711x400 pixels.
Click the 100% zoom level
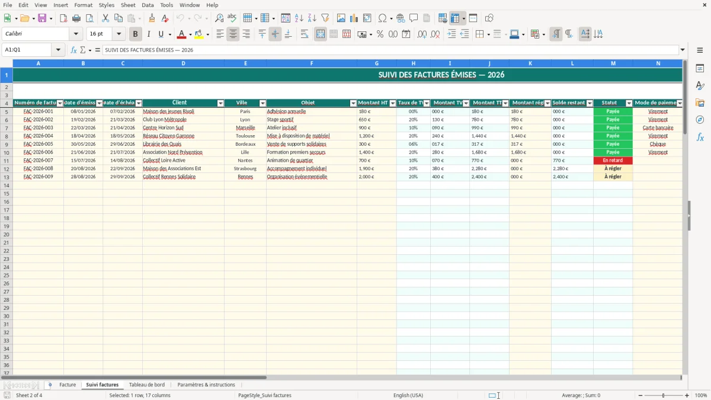701,395
